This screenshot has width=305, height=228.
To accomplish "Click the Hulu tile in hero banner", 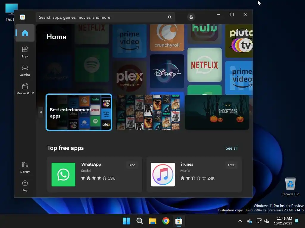I will pyautogui.click(x=204, y=34).
